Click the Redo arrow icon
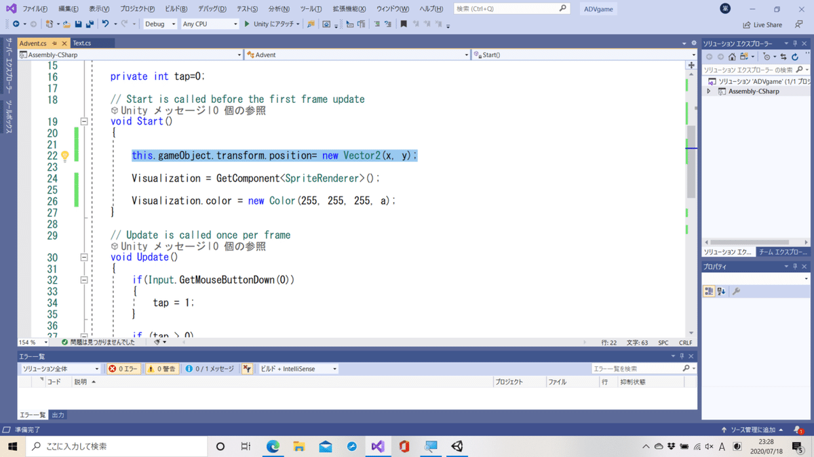The width and height of the screenshot is (814, 457). pyautogui.click(x=125, y=24)
